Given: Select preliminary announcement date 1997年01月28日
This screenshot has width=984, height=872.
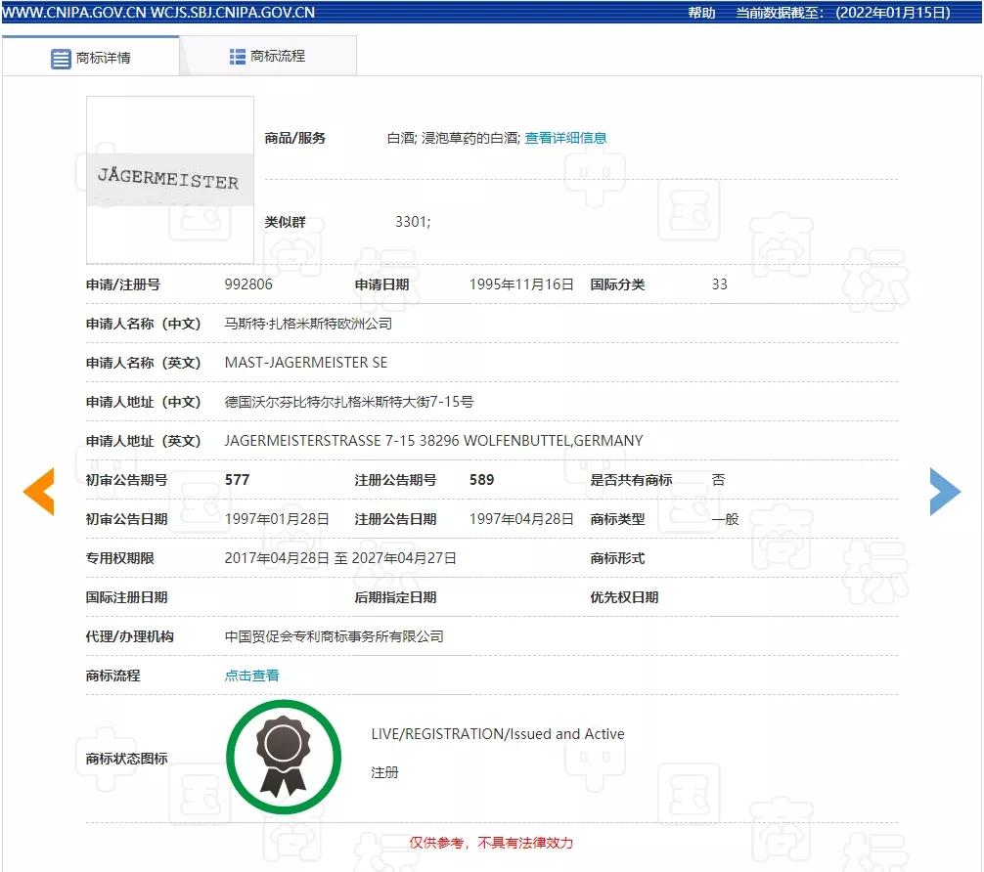Looking at the screenshot, I should pyautogui.click(x=277, y=519).
